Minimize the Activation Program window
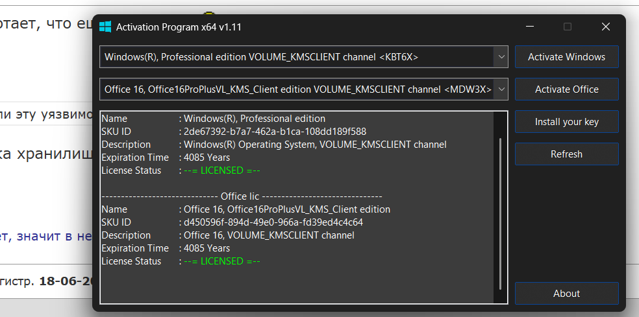 click(x=530, y=27)
